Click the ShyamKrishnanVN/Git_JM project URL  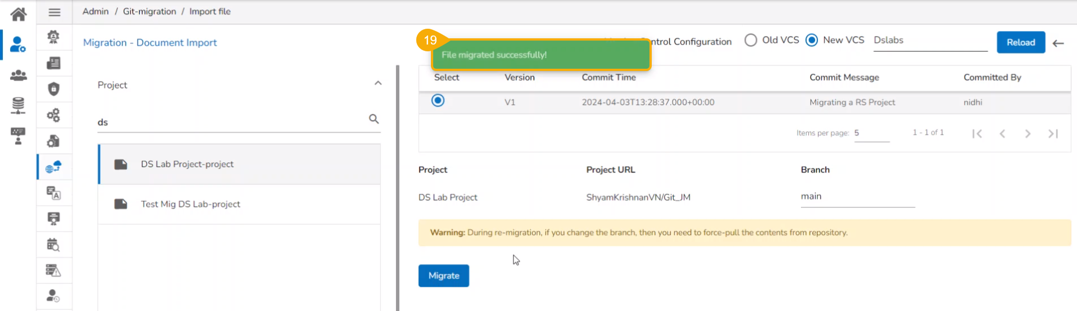(x=638, y=197)
